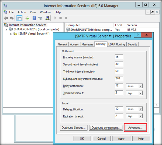
Task: Click the Connect to computer toolbar icon
Action: coord(47,18)
